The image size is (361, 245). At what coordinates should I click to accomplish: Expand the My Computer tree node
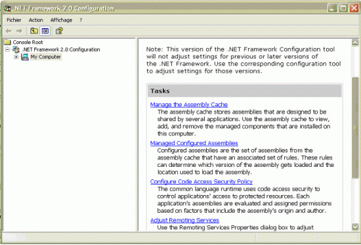tap(16, 56)
